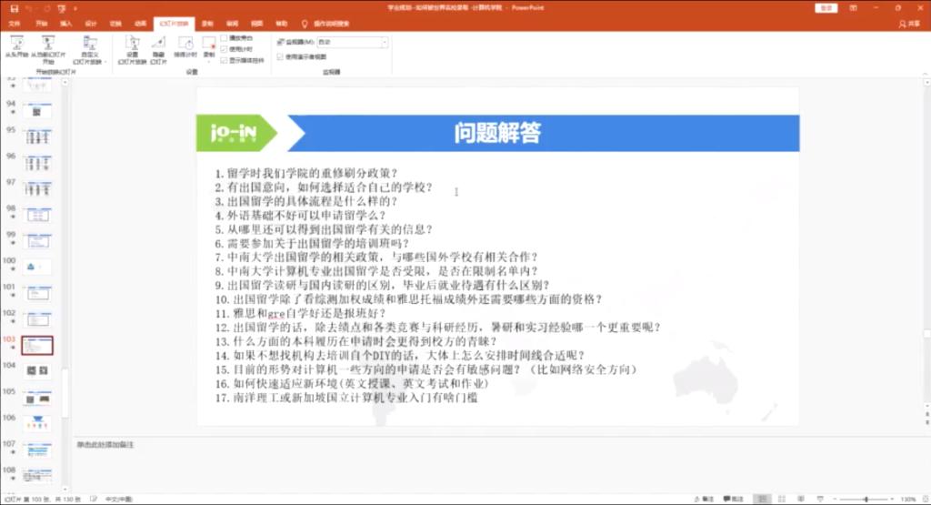Select slide 104 thumbnail in slide panel
This screenshot has height=505, width=931.
tap(38, 370)
